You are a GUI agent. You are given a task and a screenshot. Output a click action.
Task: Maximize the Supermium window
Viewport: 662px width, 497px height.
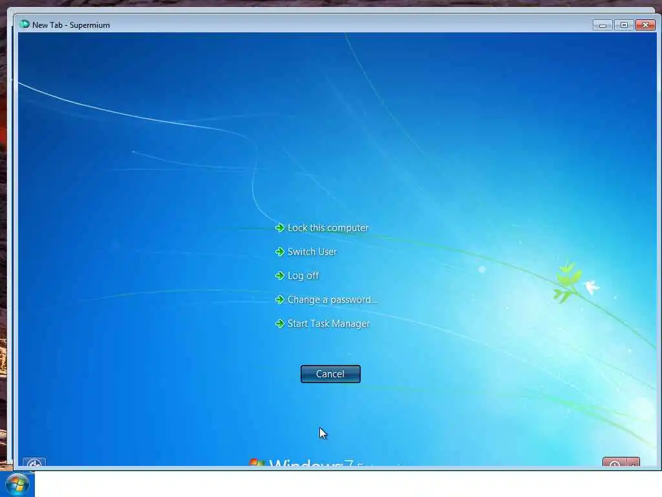click(624, 25)
